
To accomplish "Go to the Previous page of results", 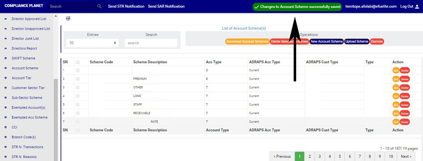I will (x=282, y=157).
